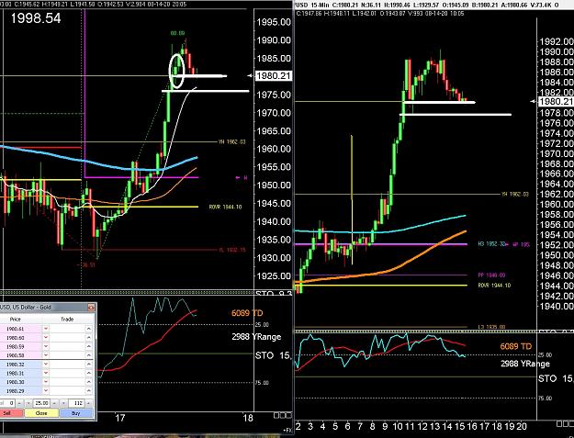Select the 1980.29 bid price cell
This screenshot has width=574, height=438.
(21, 390)
